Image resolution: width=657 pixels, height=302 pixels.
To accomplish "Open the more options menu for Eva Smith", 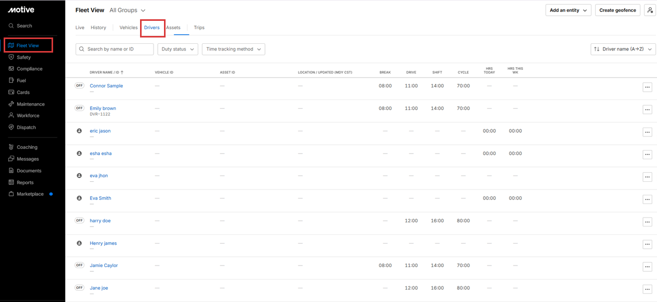I will (x=647, y=199).
